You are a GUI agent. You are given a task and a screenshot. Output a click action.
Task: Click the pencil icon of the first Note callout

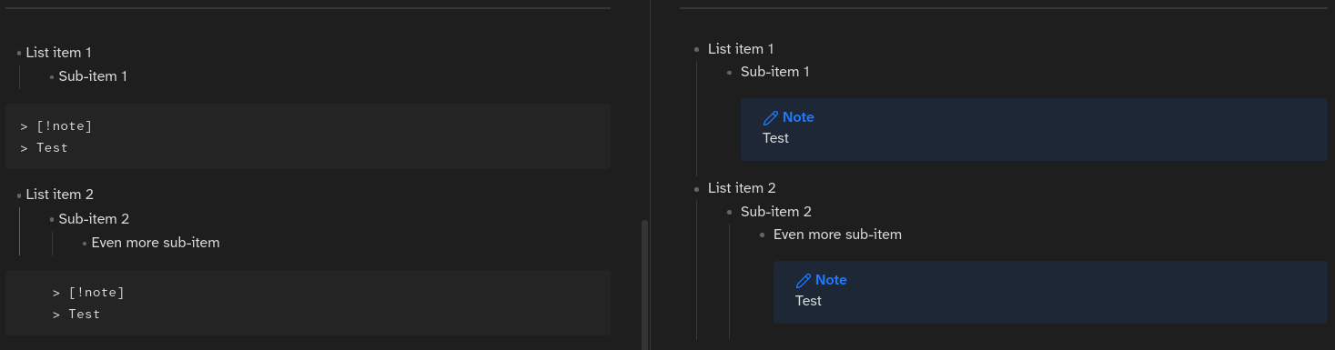pyautogui.click(x=771, y=117)
